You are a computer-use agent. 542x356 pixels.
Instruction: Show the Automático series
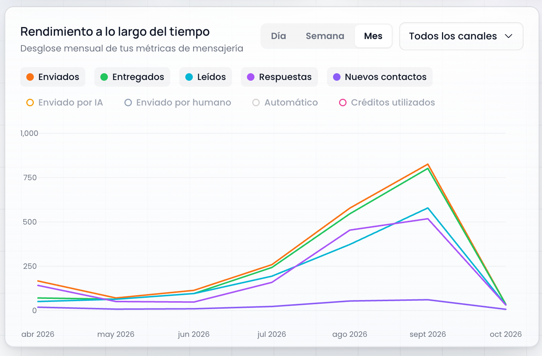click(x=285, y=103)
